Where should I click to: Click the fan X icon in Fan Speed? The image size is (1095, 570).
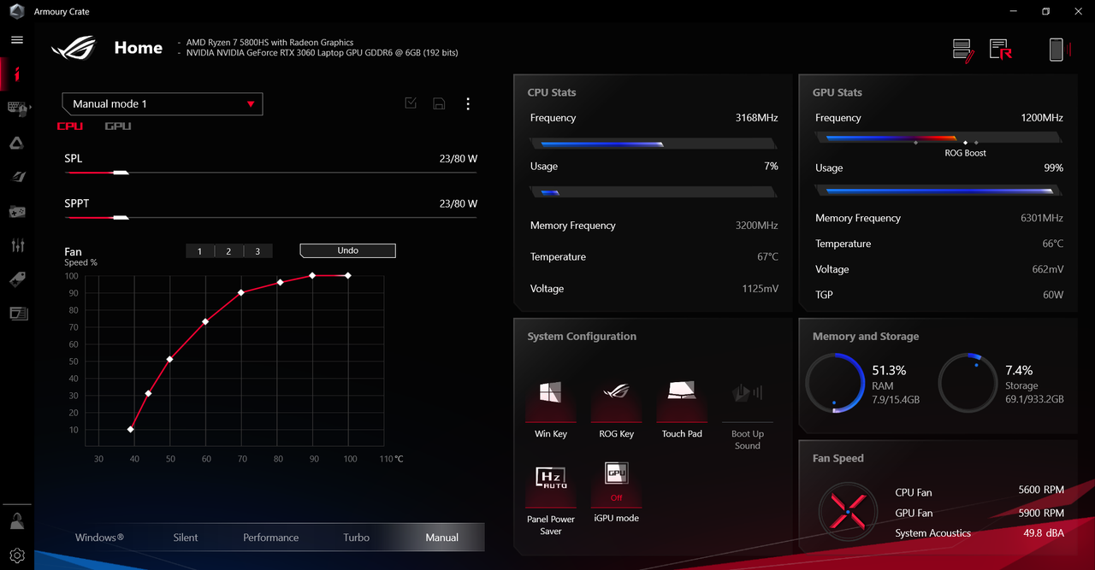(847, 512)
